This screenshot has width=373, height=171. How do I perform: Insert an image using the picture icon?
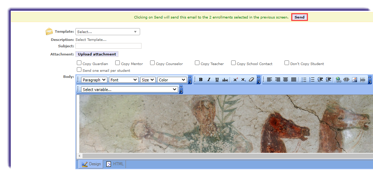(x=354, y=80)
